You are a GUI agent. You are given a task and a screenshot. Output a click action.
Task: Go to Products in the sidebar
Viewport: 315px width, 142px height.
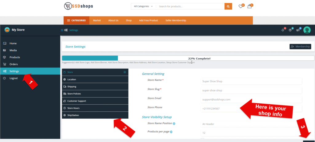pos(15,57)
